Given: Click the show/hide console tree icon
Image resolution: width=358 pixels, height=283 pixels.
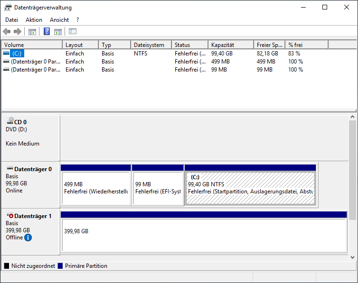Looking at the screenshot, I should 32,32.
